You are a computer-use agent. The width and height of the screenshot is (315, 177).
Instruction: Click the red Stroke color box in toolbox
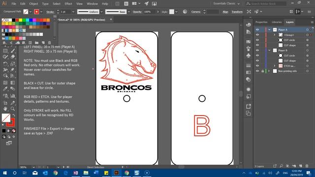(x=12, y=123)
